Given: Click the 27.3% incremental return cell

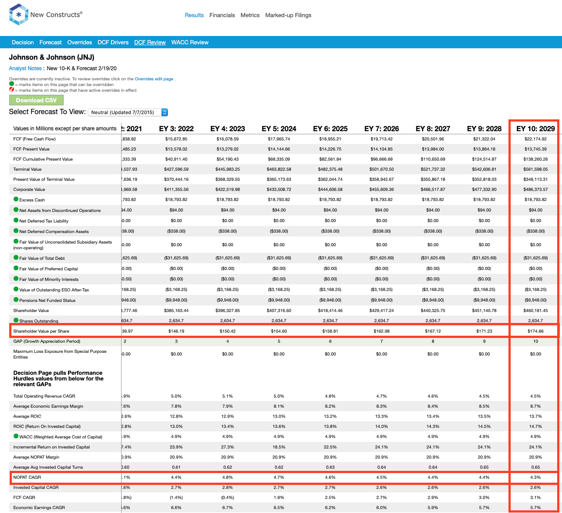Looking at the screenshot, I should click(x=228, y=447).
